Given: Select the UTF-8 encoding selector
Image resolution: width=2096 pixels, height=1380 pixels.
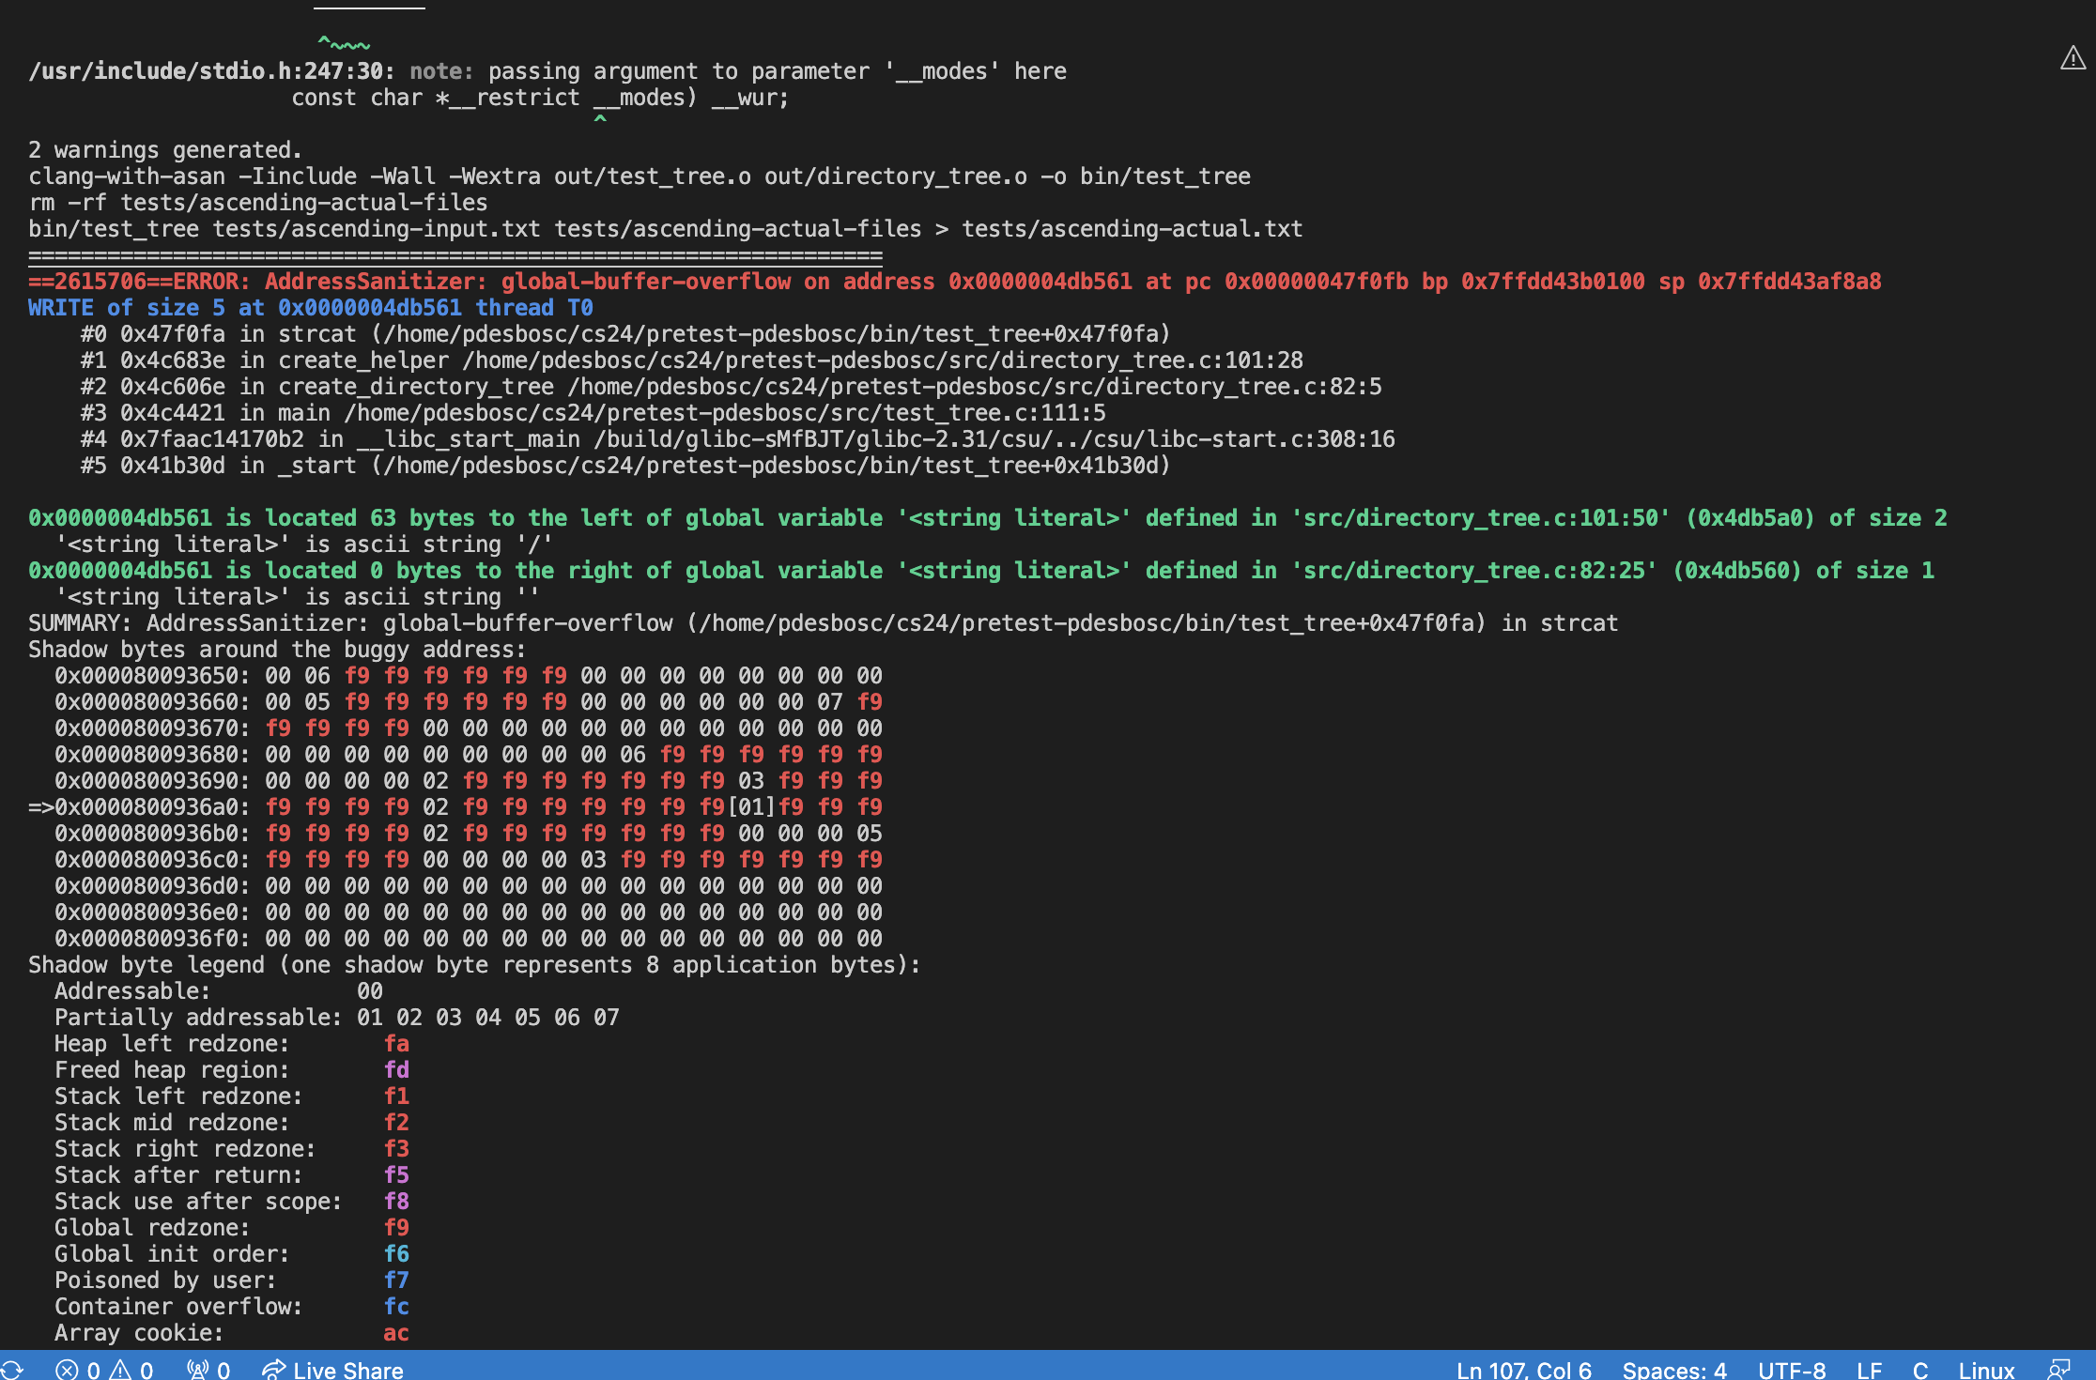Looking at the screenshot, I should click(1791, 1370).
